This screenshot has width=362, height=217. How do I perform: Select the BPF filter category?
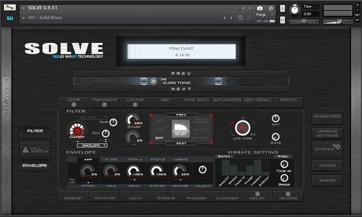click(x=160, y=138)
